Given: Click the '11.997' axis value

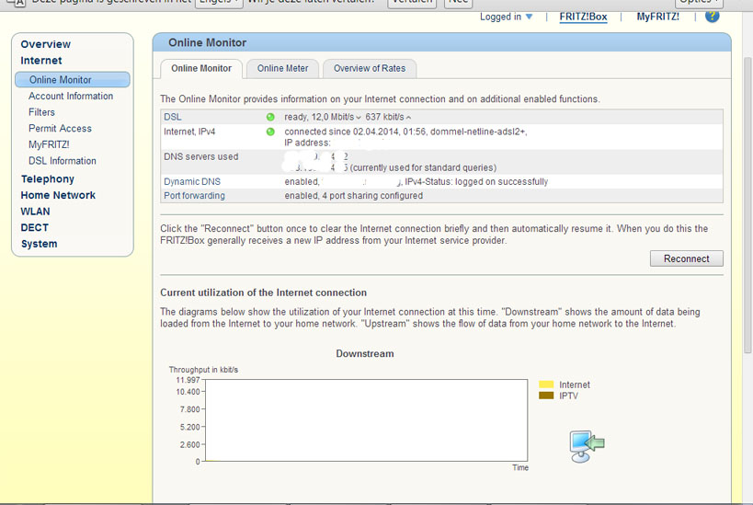Looking at the screenshot, I should coord(188,380).
